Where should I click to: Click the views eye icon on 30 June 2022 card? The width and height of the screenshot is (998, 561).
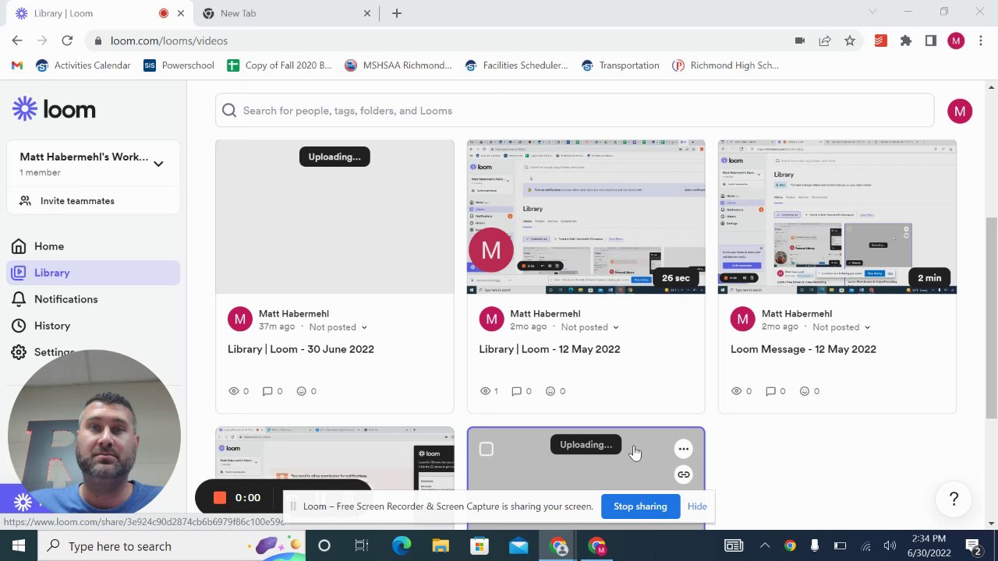[x=234, y=391]
